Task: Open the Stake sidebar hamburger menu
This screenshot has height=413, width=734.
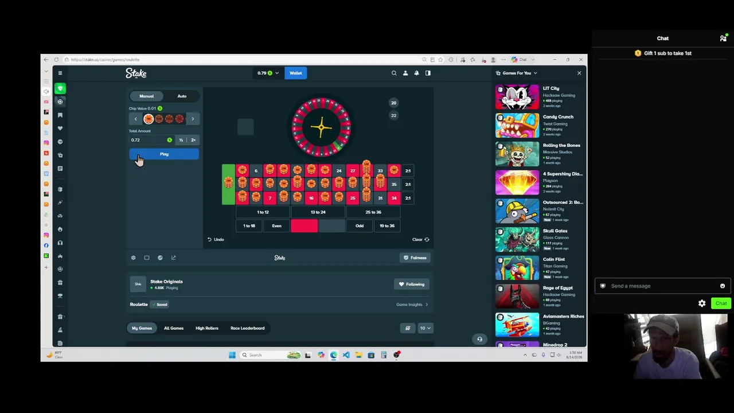Action: pos(60,73)
